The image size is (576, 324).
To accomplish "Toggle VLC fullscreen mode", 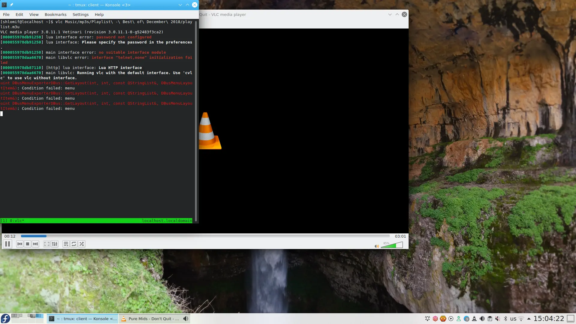I will (x=47, y=244).
